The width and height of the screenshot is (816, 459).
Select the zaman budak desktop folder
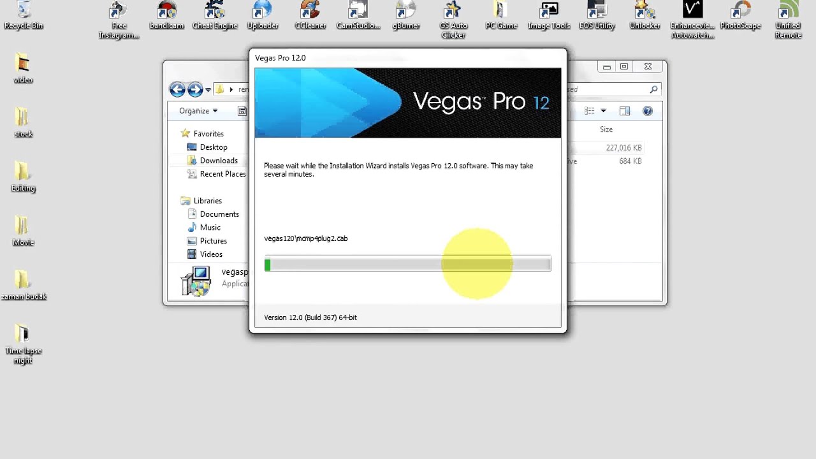click(24, 286)
